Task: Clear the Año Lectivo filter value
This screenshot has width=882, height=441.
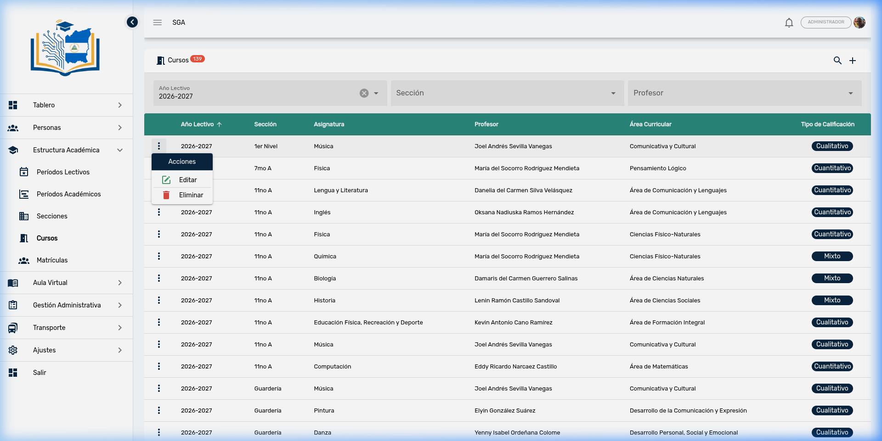Action: coord(364,93)
